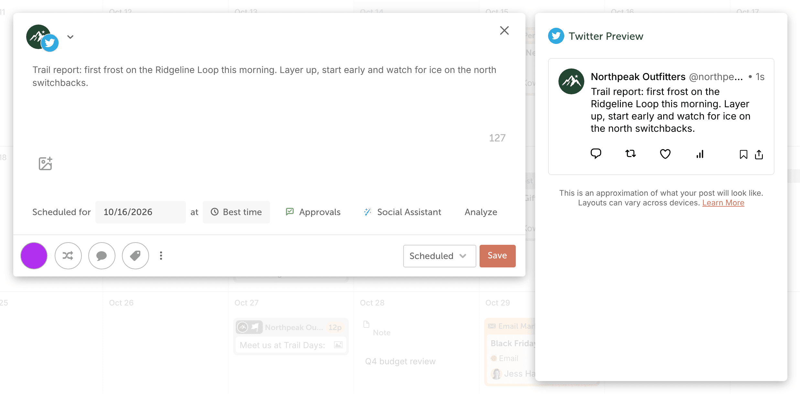Click the shuffle/requeue circular icon

(68, 256)
